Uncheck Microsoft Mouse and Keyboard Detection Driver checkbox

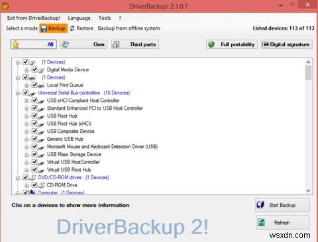(x=34, y=147)
